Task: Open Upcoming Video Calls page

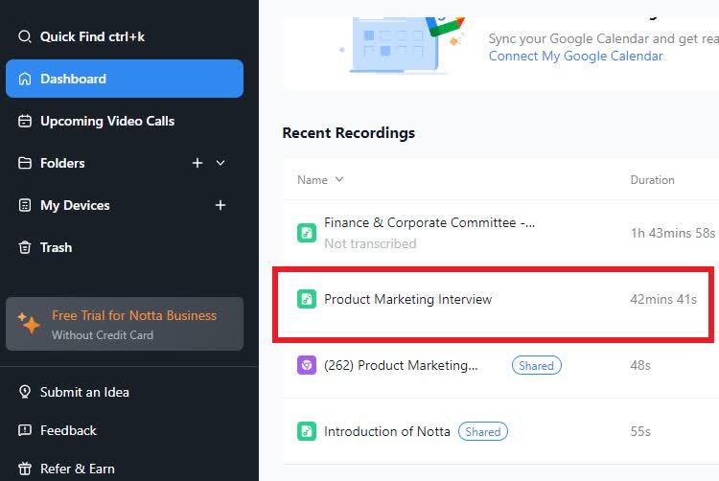Action: pos(106,121)
